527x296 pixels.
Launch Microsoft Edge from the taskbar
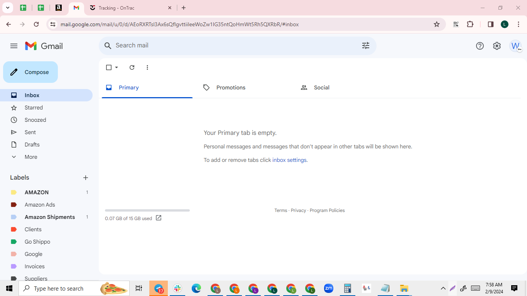point(196,288)
